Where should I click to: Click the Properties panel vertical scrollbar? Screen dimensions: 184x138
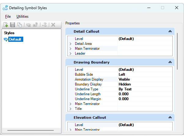pyautogui.click(x=177, y=51)
